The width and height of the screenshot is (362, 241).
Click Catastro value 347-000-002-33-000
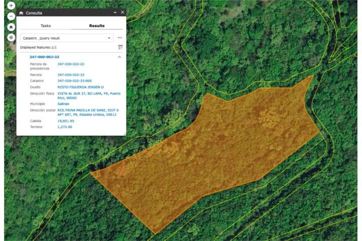pyautogui.click(x=74, y=81)
